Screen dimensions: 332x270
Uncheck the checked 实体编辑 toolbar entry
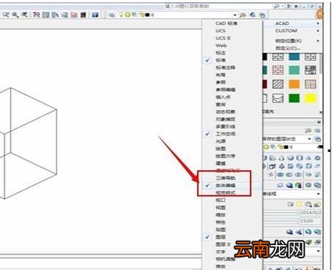point(231,186)
